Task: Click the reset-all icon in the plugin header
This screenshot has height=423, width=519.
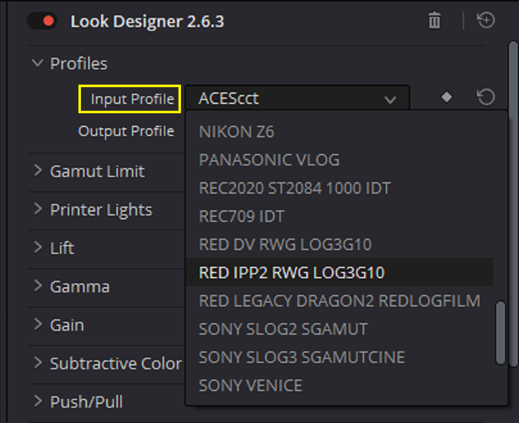Action: pyautogui.click(x=486, y=20)
